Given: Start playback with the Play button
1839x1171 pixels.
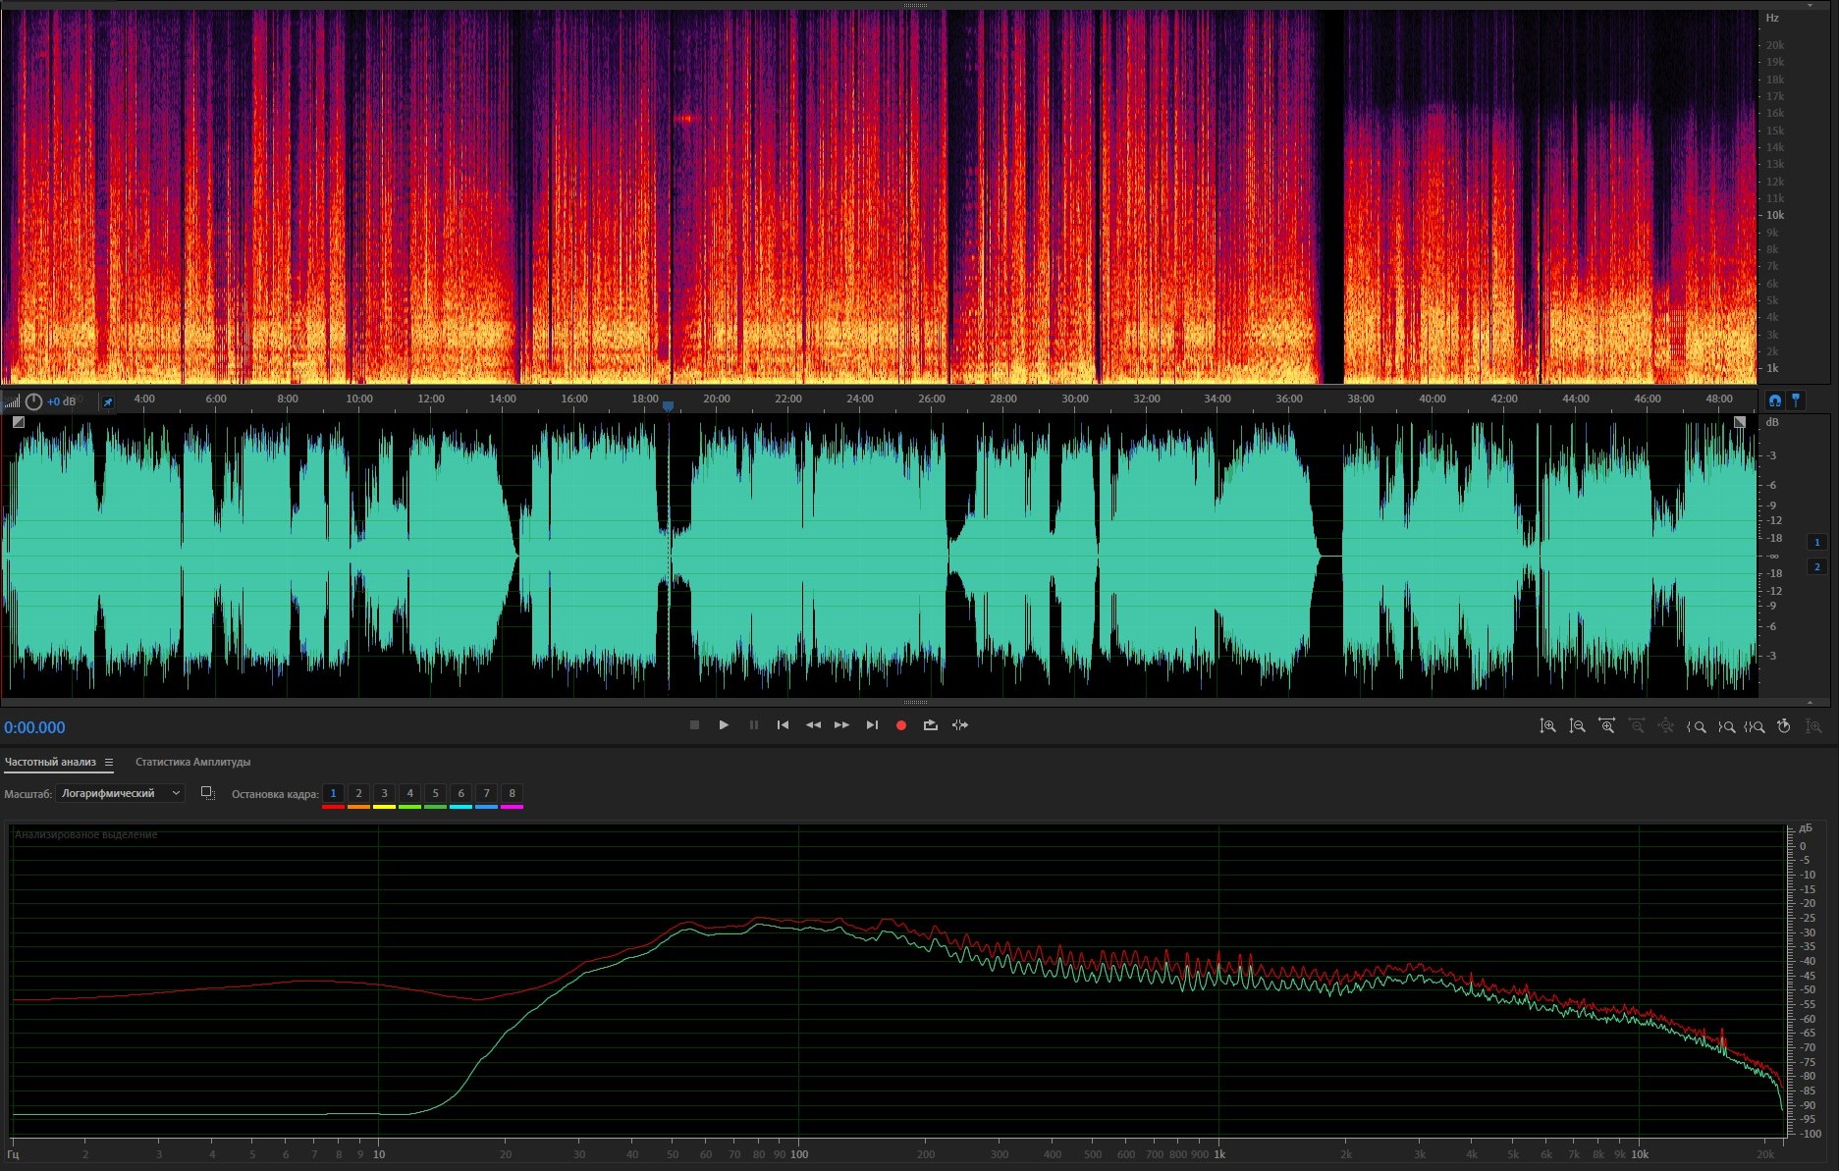Looking at the screenshot, I should coord(724,725).
